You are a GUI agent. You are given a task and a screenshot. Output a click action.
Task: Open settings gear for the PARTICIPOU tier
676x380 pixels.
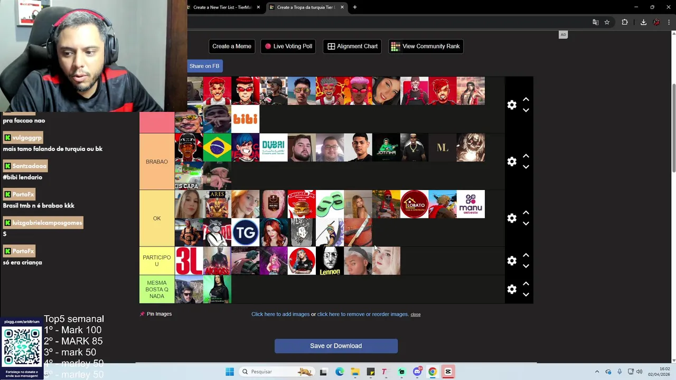(512, 261)
